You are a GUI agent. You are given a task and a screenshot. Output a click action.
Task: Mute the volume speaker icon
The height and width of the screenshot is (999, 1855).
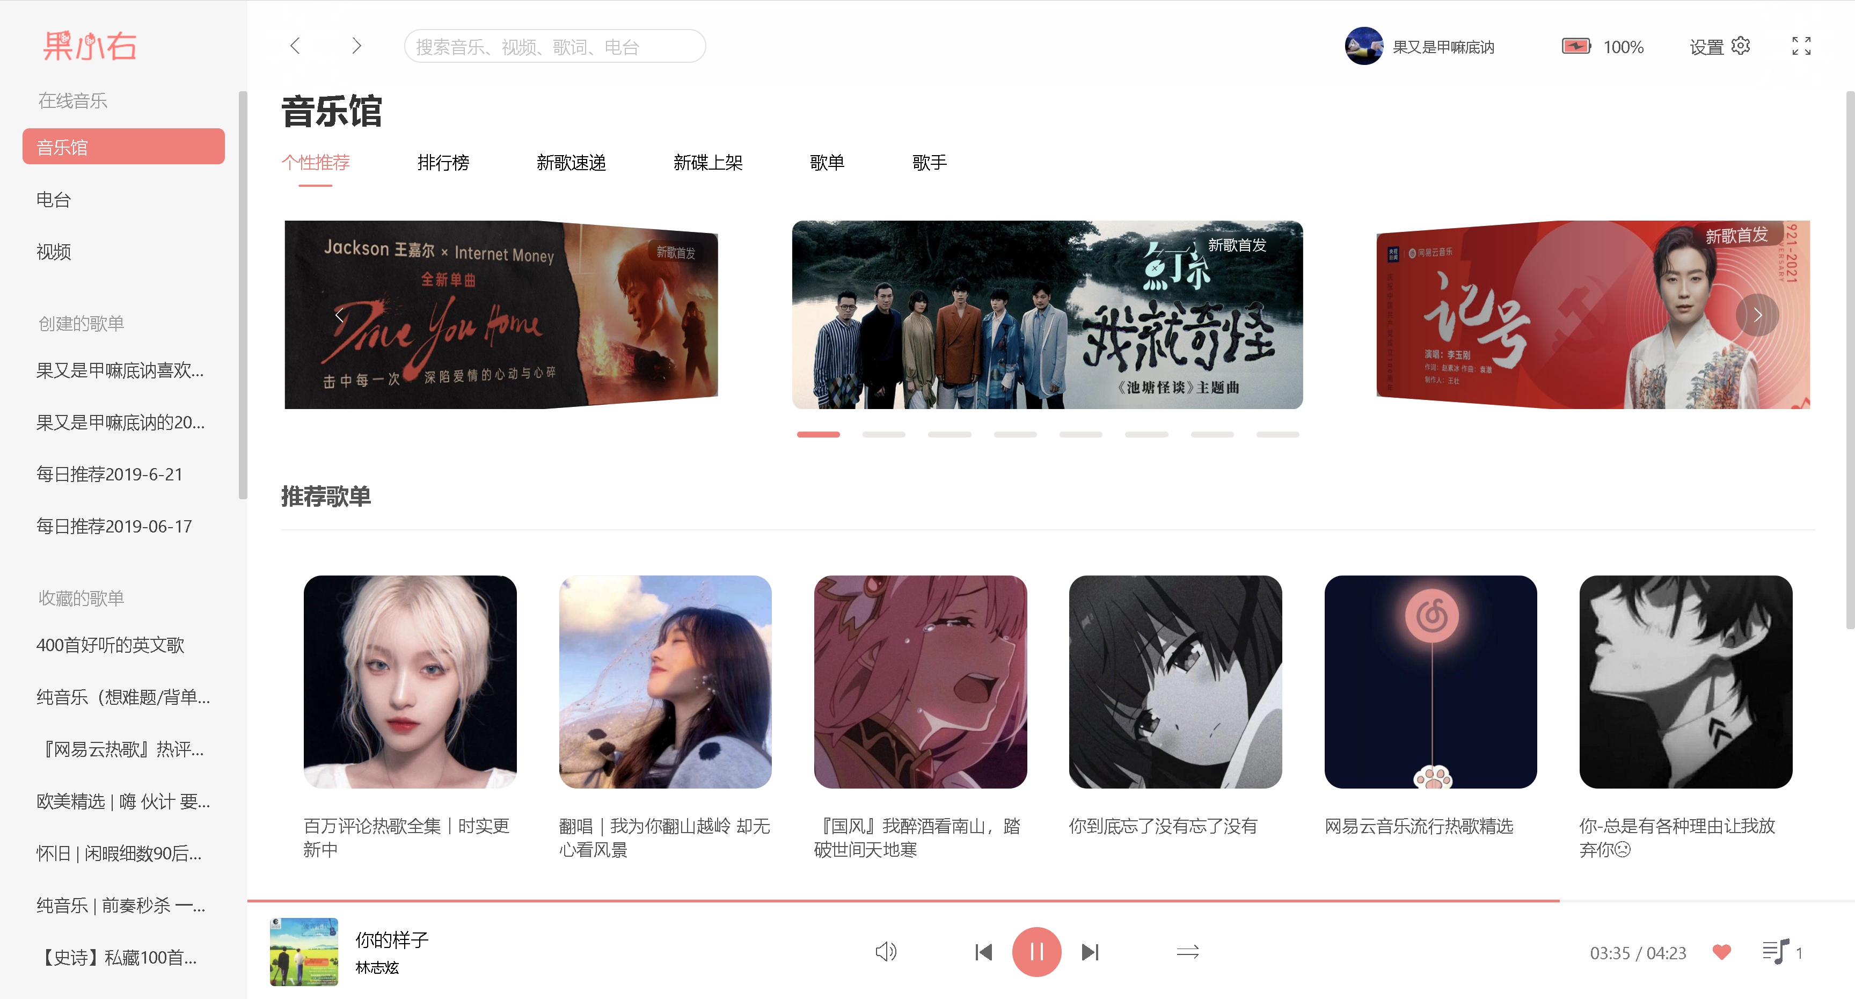885,951
